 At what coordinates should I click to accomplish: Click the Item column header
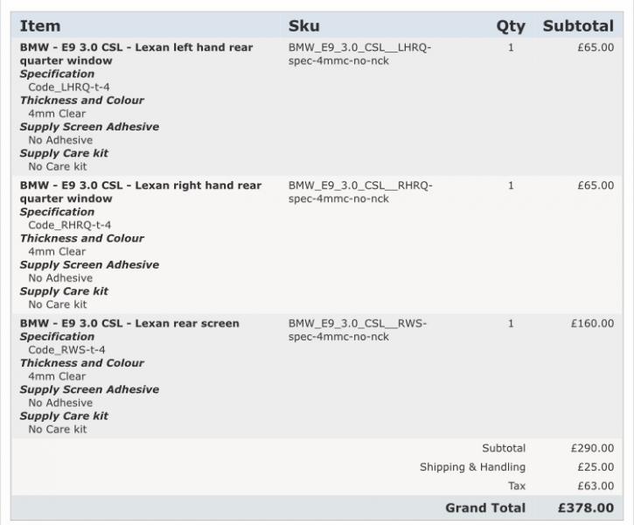40,26
